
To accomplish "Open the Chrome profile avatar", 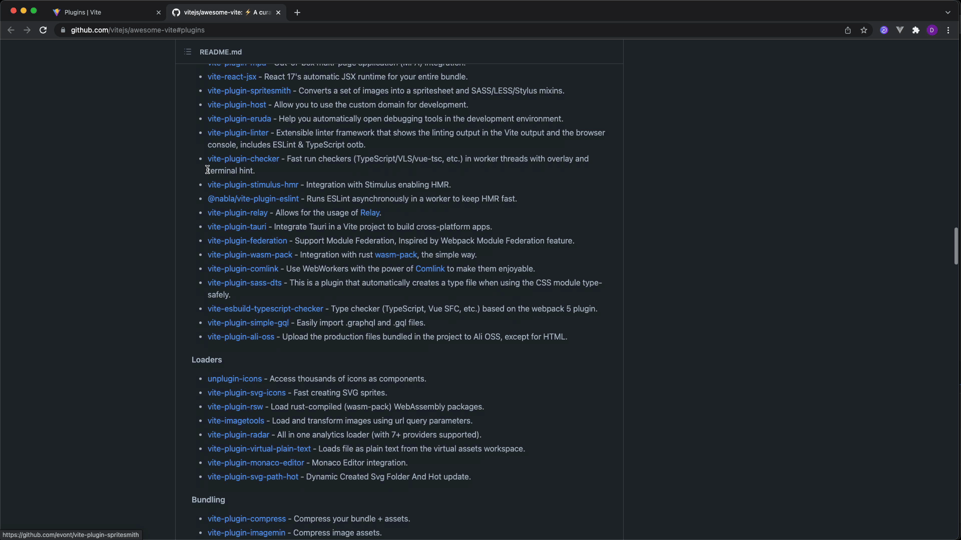I will point(932,30).
